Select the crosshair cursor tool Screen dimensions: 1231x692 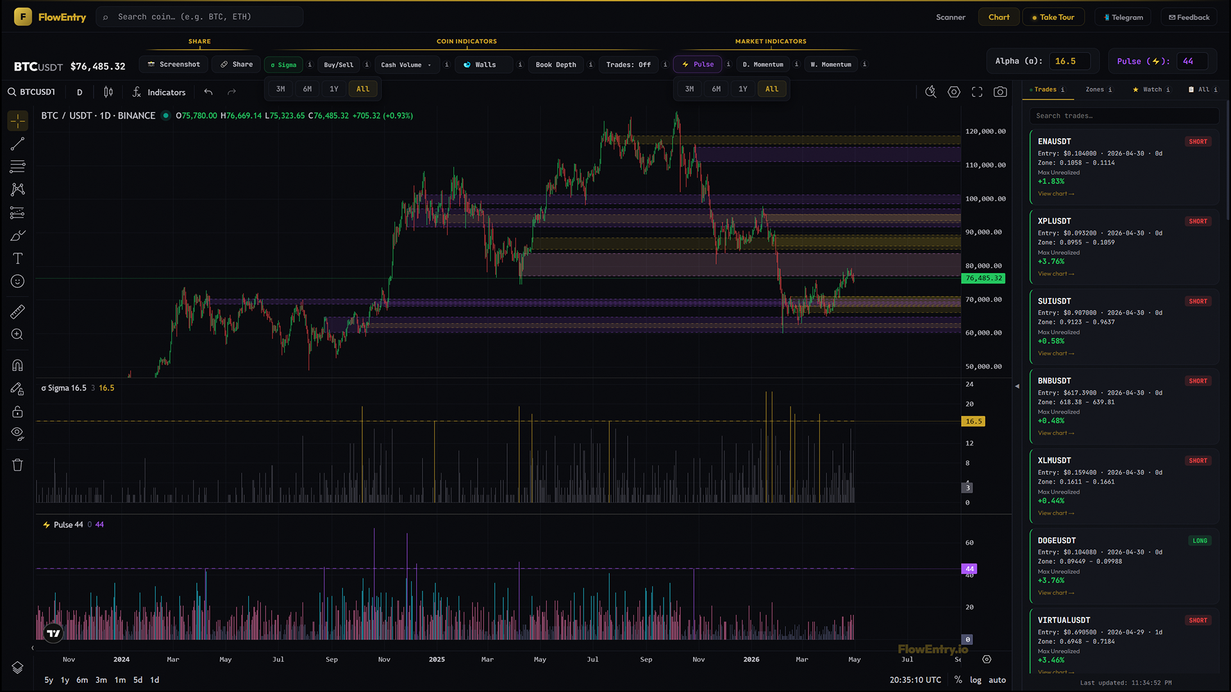[17, 120]
